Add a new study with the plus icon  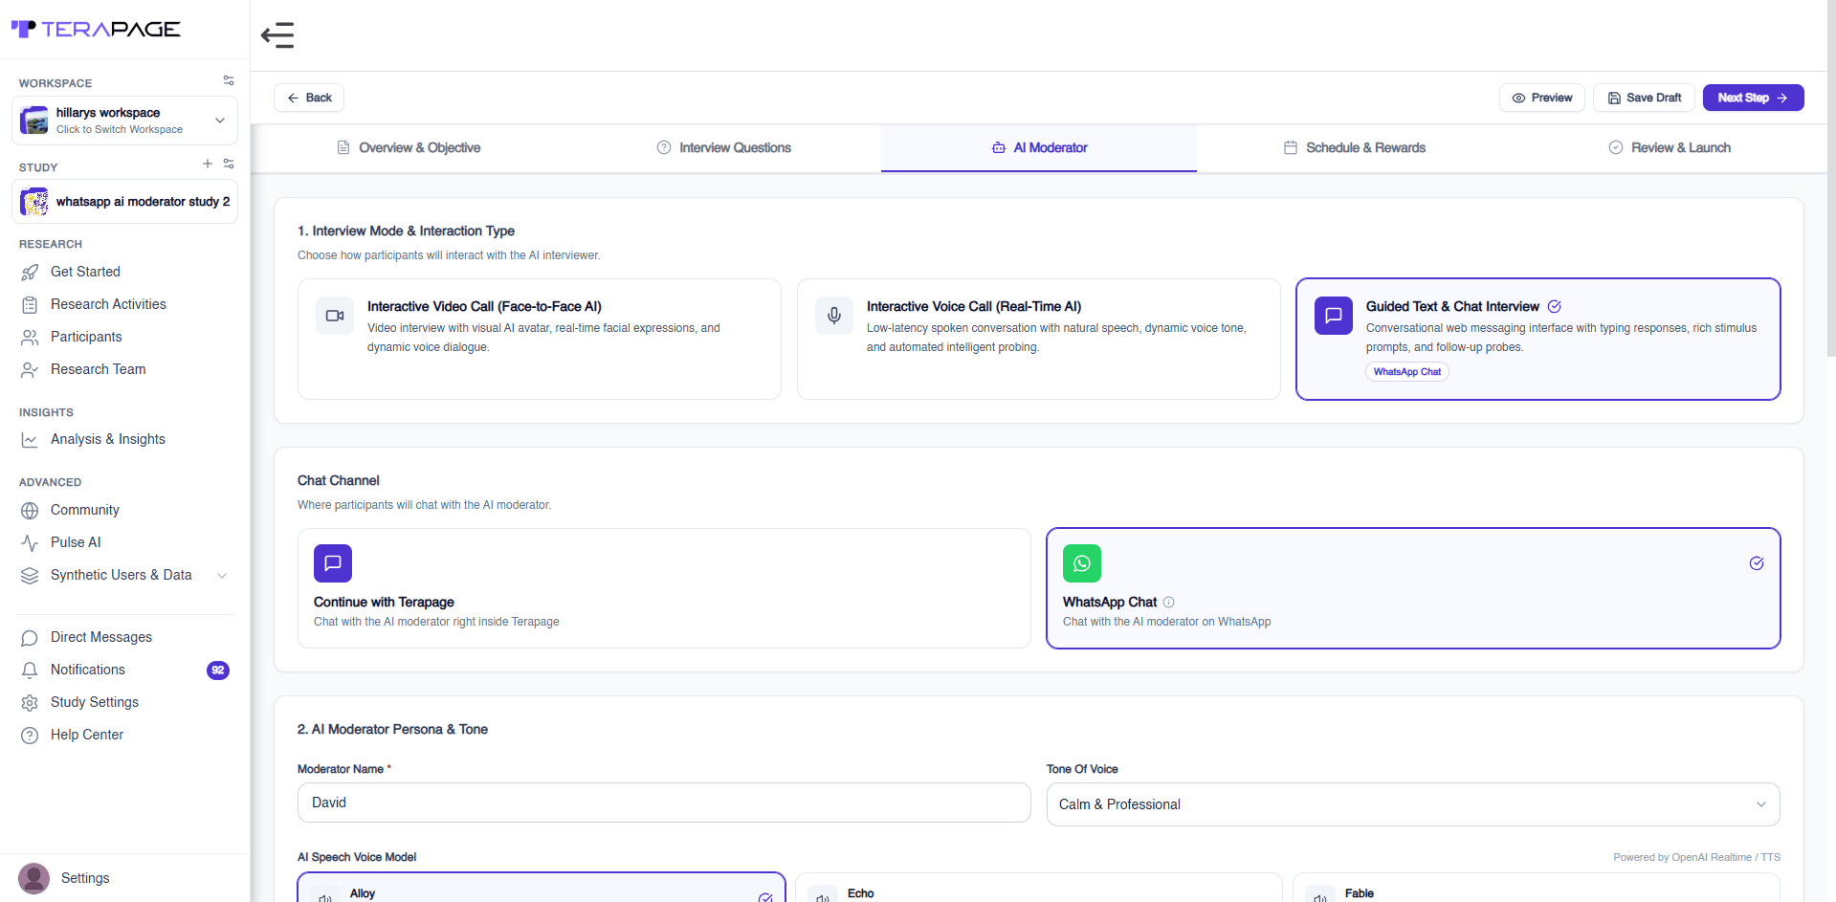[x=208, y=164]
